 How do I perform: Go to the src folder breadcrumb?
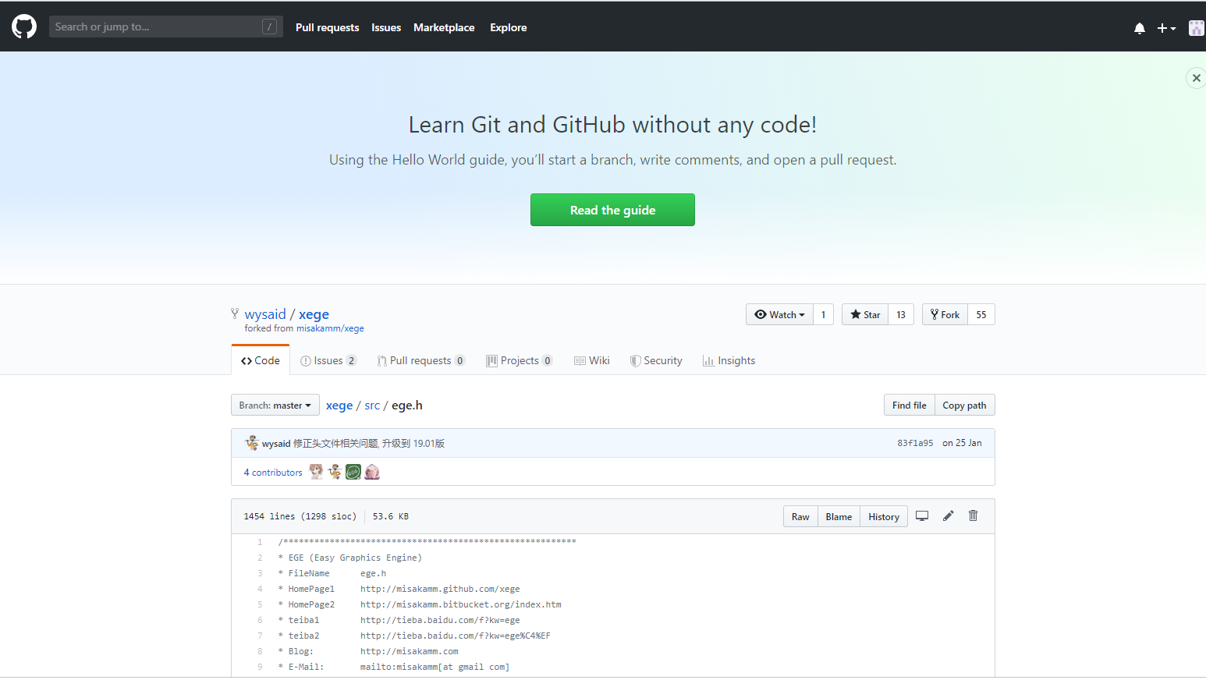click(x=372, y=405)
